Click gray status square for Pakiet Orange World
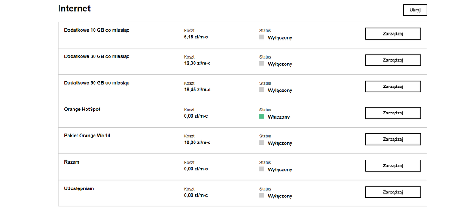Viewport: 450px width, 215px height. [x=262, y=143]
